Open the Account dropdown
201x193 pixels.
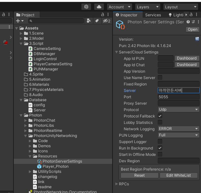tap(120, 7)
